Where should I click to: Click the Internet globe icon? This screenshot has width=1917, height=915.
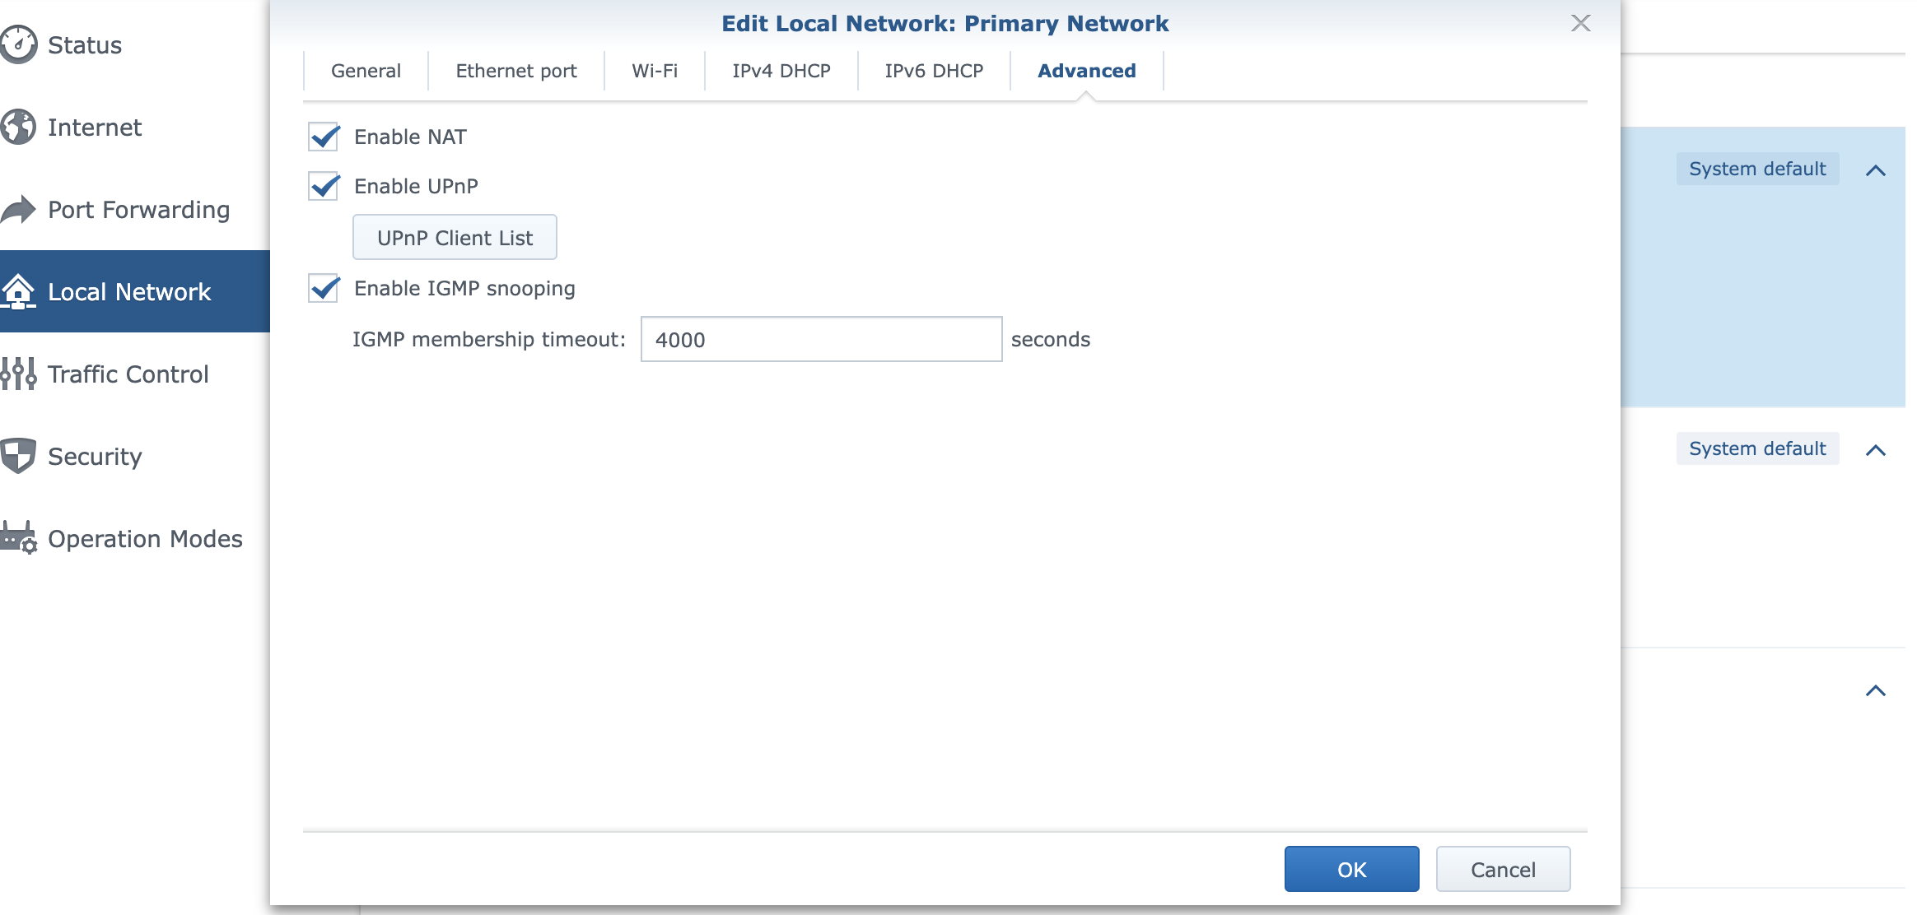pyautogui.click(x=18, y=127)
